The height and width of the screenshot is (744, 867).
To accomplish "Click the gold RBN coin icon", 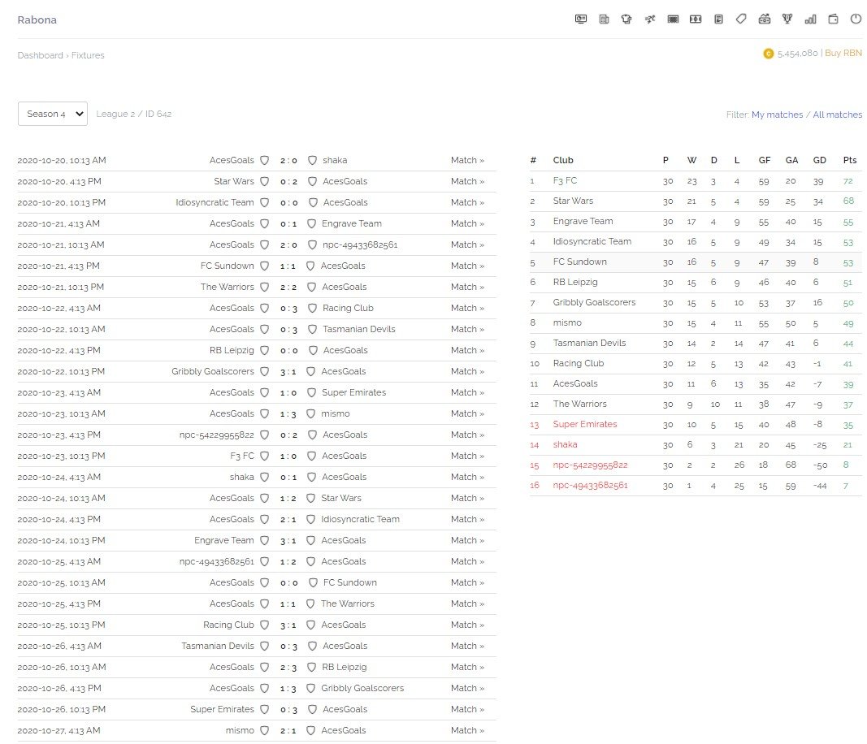I will pos(768,54).
